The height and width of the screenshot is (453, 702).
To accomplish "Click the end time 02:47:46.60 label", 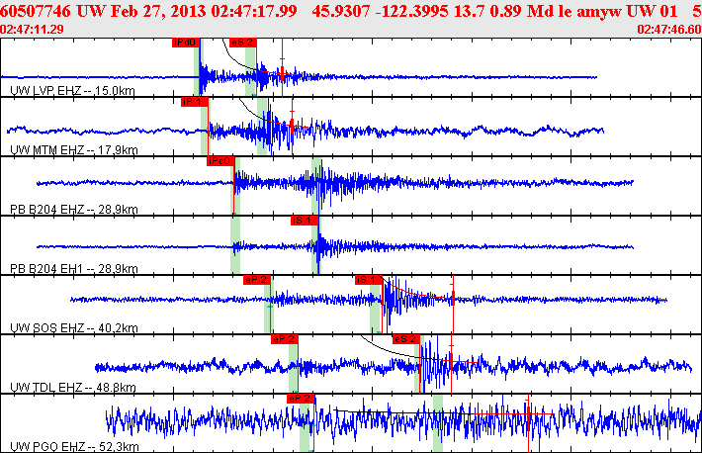I will click(x=668, y=30).
